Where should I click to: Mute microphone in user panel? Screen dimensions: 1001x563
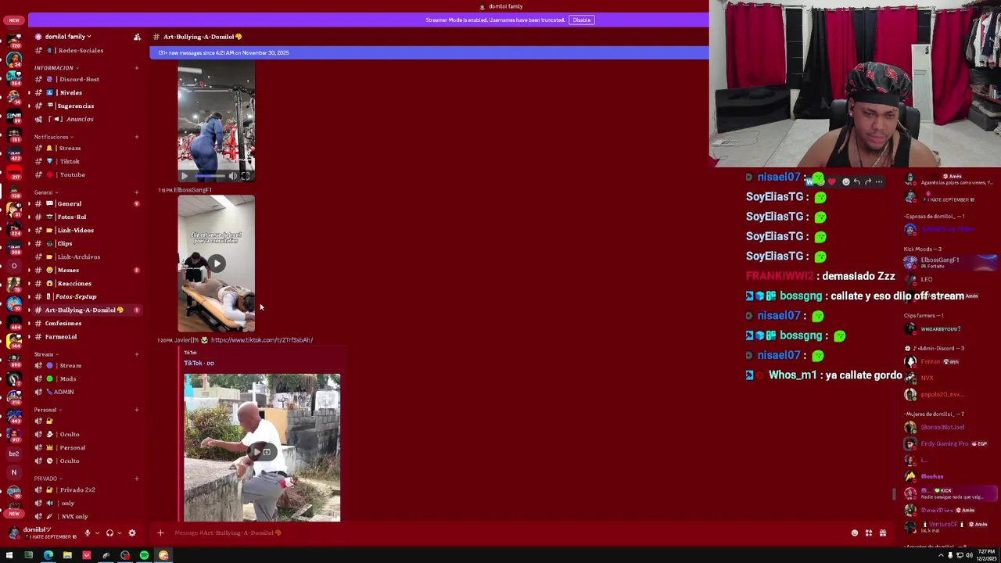tap(87, 533)
